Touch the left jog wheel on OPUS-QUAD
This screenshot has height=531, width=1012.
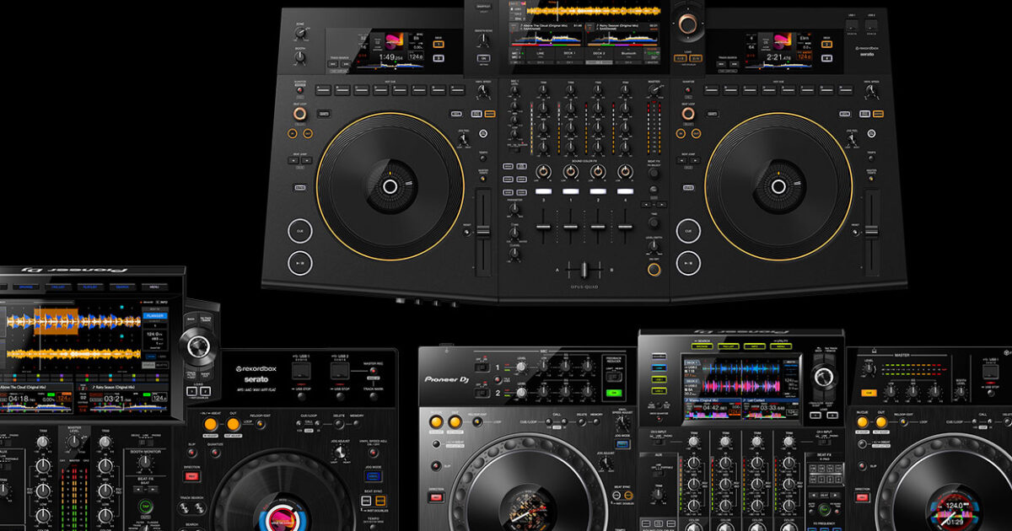click(390, 186)
